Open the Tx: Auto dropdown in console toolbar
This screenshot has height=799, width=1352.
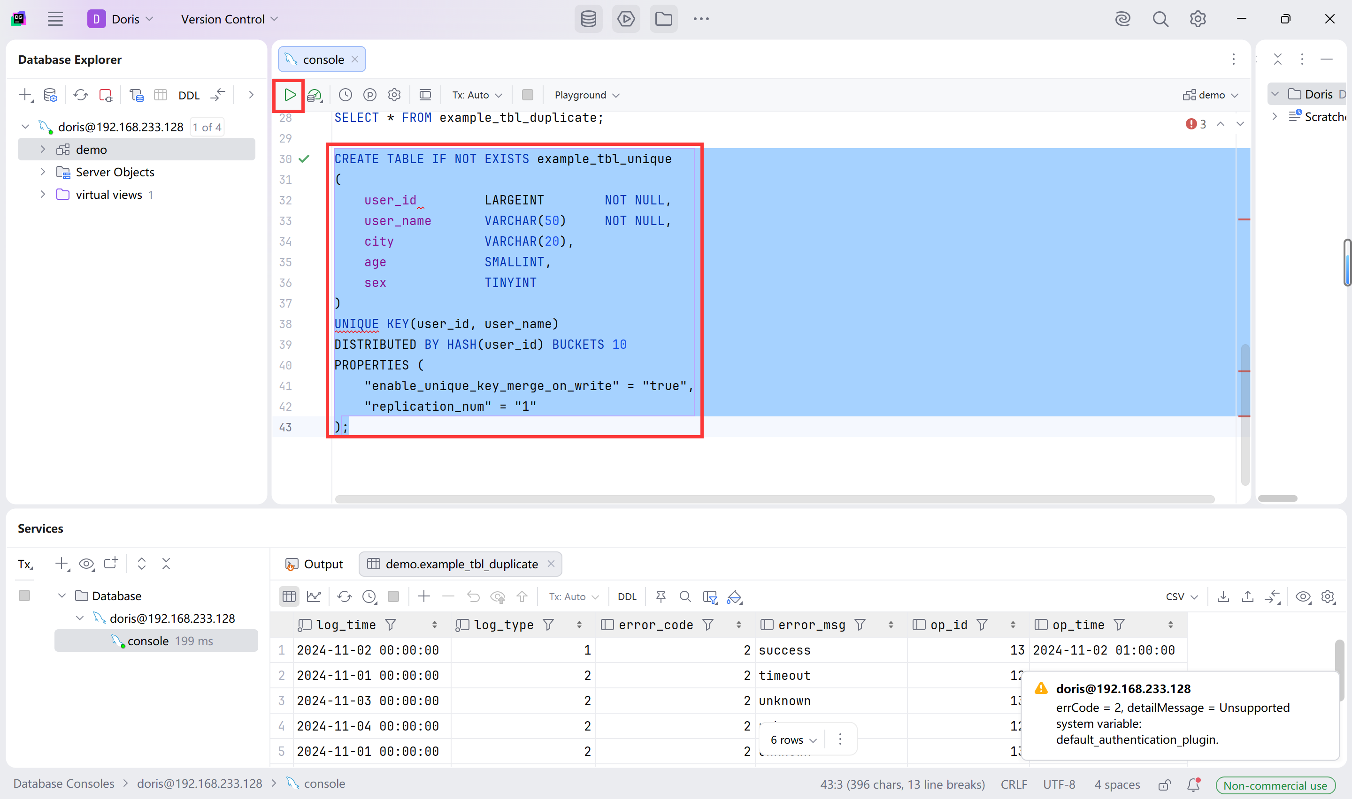pyautogui.click(x=477, y=95)
